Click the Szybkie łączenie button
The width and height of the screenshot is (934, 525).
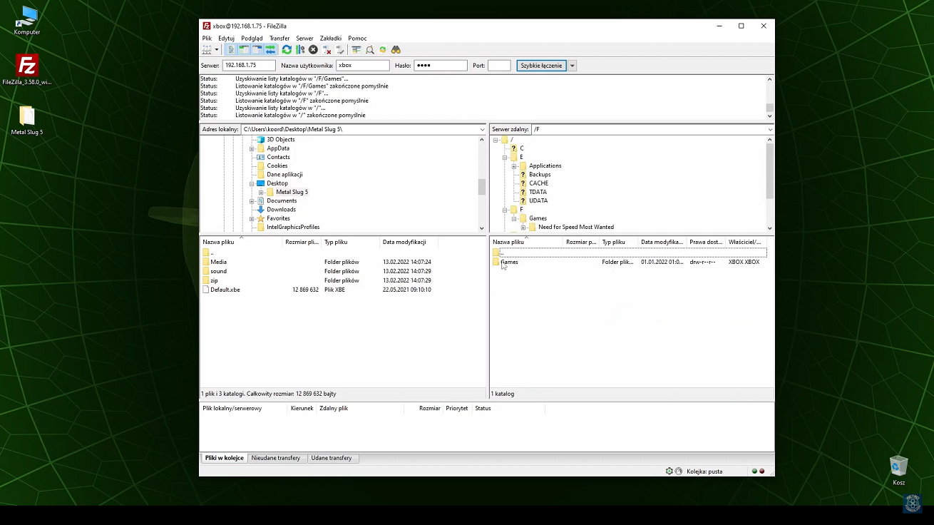(x=541, y=66)
